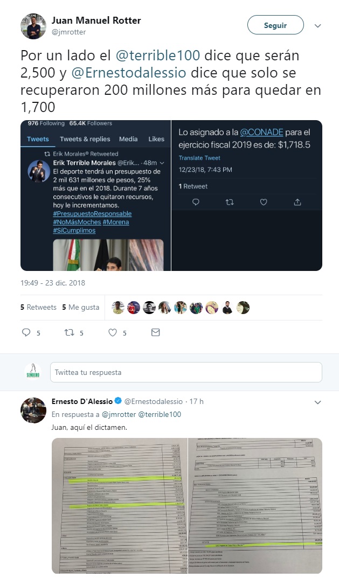
Task: View the 5 Retweets list
Action: click(38, 307)
